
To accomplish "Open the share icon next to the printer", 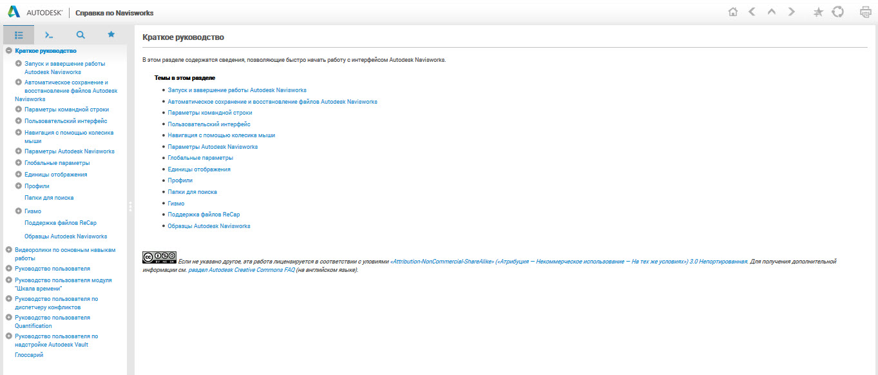I will click(837, 12).
